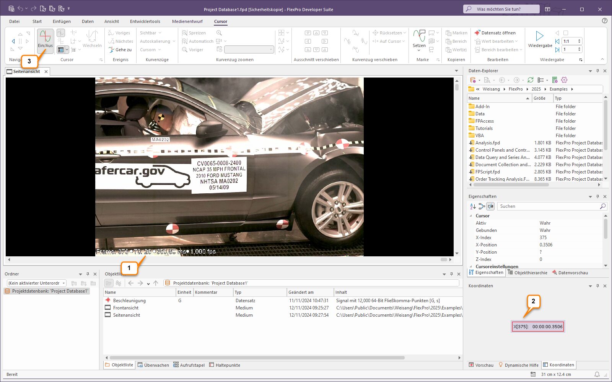612x382 pixels.
Task: Collapse the Cursor property group
Action: coord(471,216)
